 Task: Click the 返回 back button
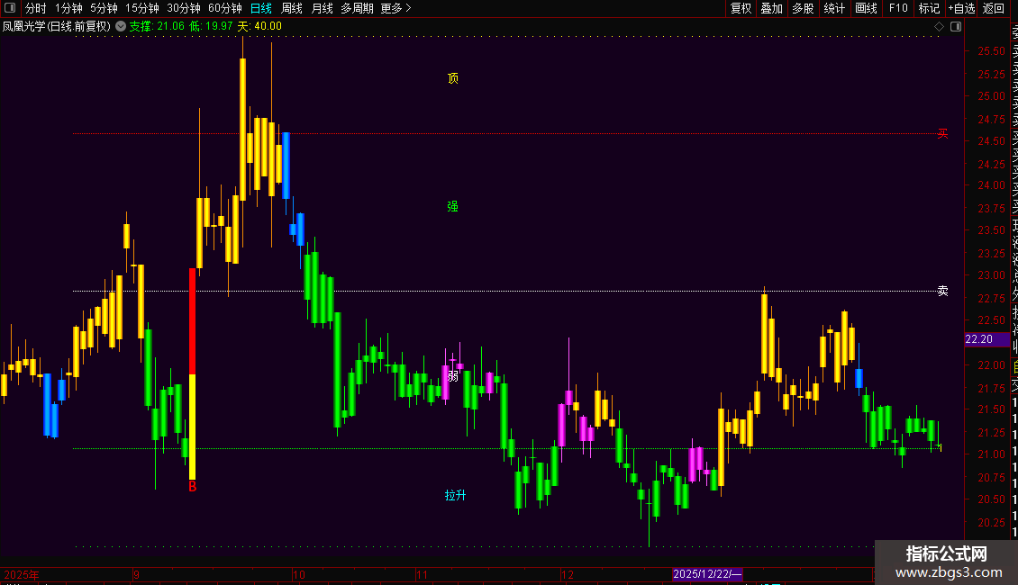(x=994, y=8)
